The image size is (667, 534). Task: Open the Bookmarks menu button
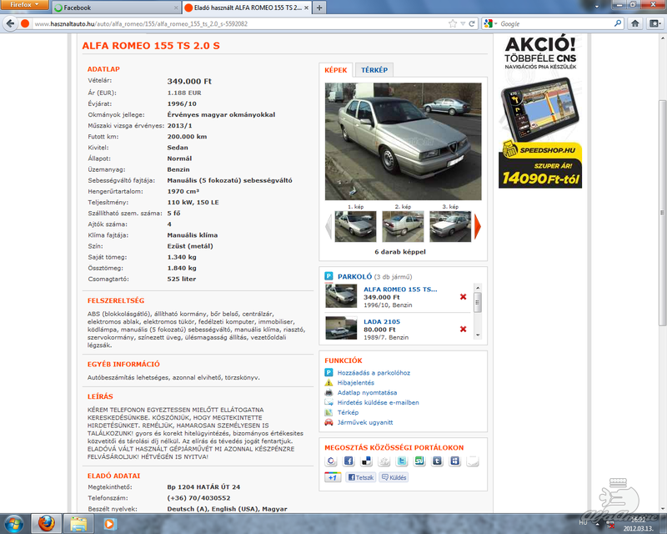[654, 23]
